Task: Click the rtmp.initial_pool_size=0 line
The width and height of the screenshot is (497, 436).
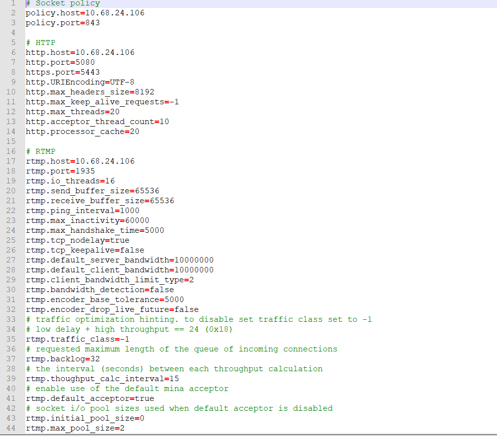Action: (85, 419)
